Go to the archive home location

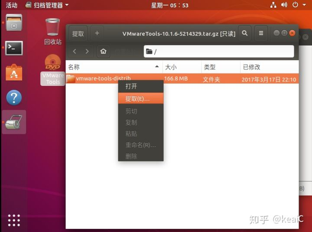pos(103,51)
